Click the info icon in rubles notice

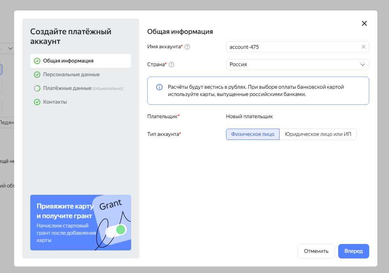click(x=159, y=87)
